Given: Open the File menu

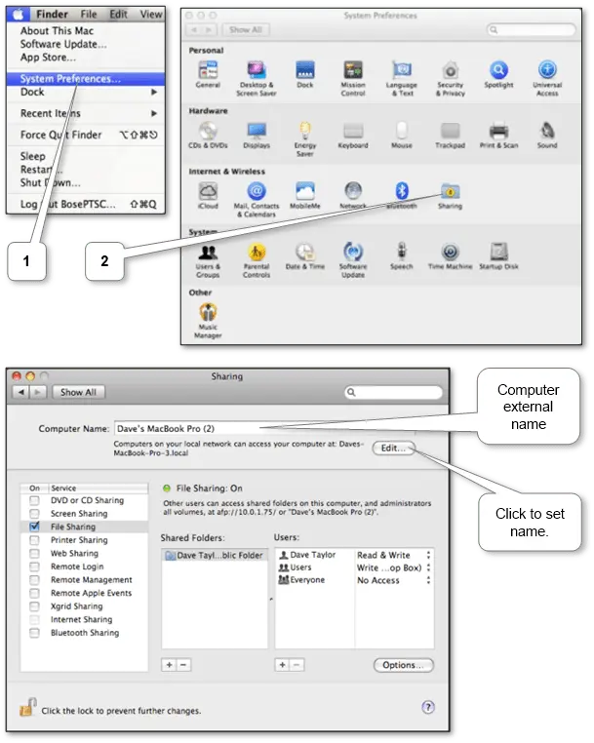Looking at the screenshot, I should pos(89,15).
